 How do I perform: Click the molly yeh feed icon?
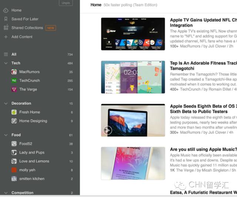[x=14, y=170]
